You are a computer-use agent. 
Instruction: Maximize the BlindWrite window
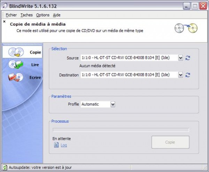[195, 6]
